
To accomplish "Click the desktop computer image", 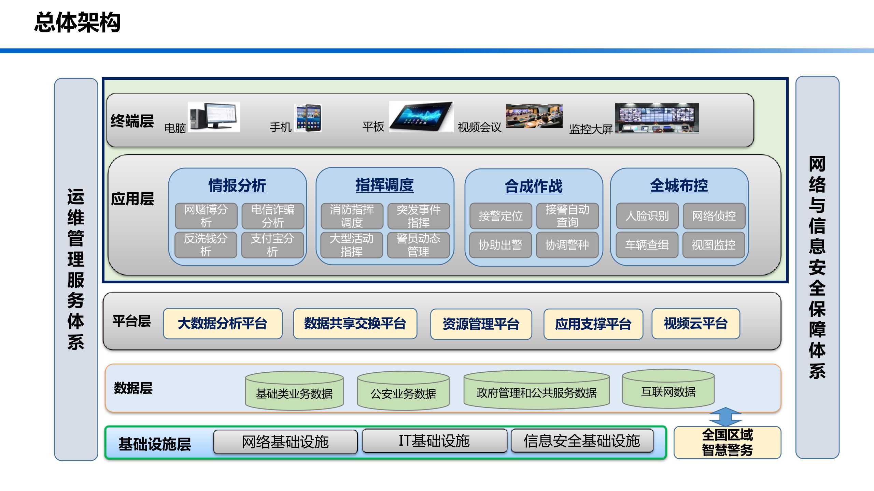I will (x=214, y=117).
